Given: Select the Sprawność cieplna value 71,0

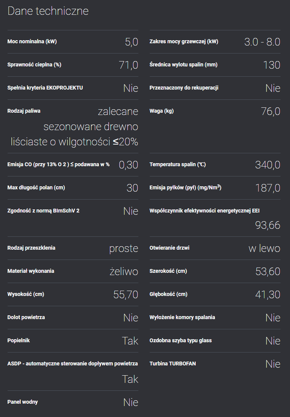Looking at the screenshot, I should [129, 65].
